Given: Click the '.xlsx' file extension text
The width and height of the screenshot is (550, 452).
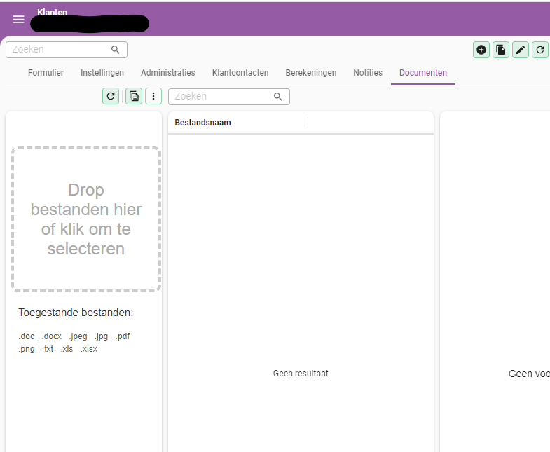Looking at the screenshot, I should click(89, 349).
